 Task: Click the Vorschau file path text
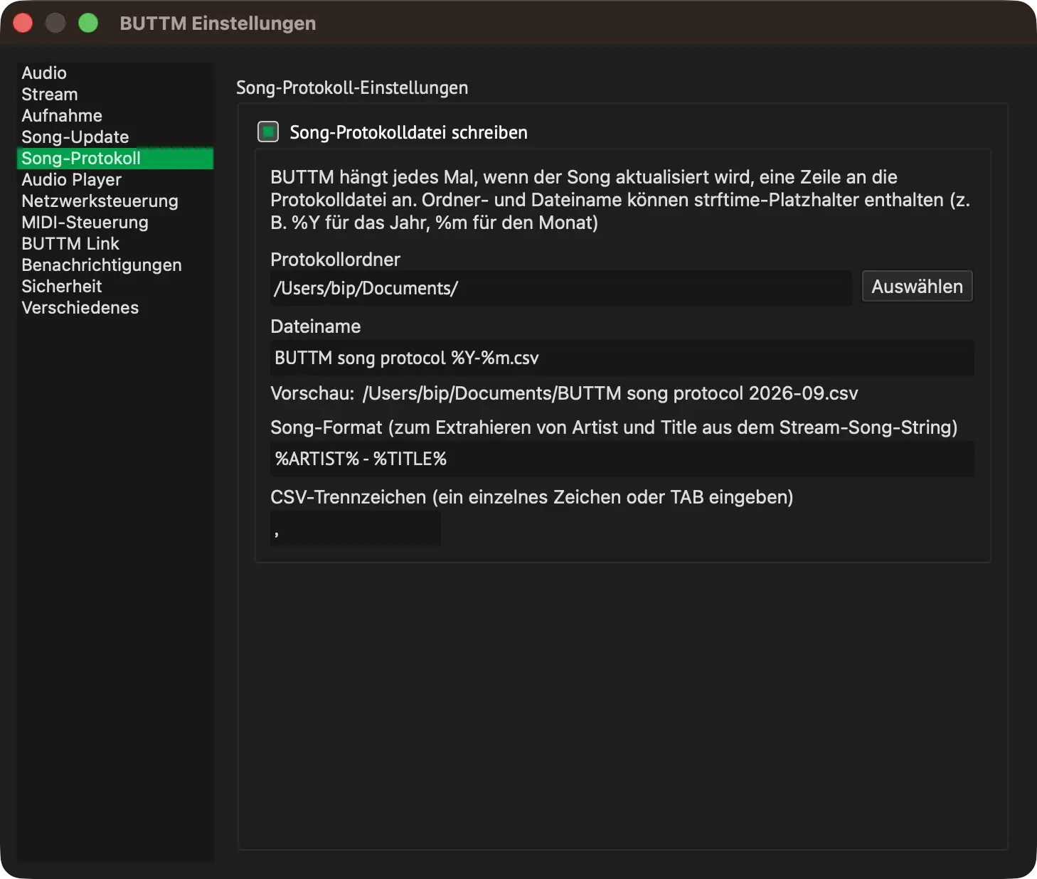point(610,393)
